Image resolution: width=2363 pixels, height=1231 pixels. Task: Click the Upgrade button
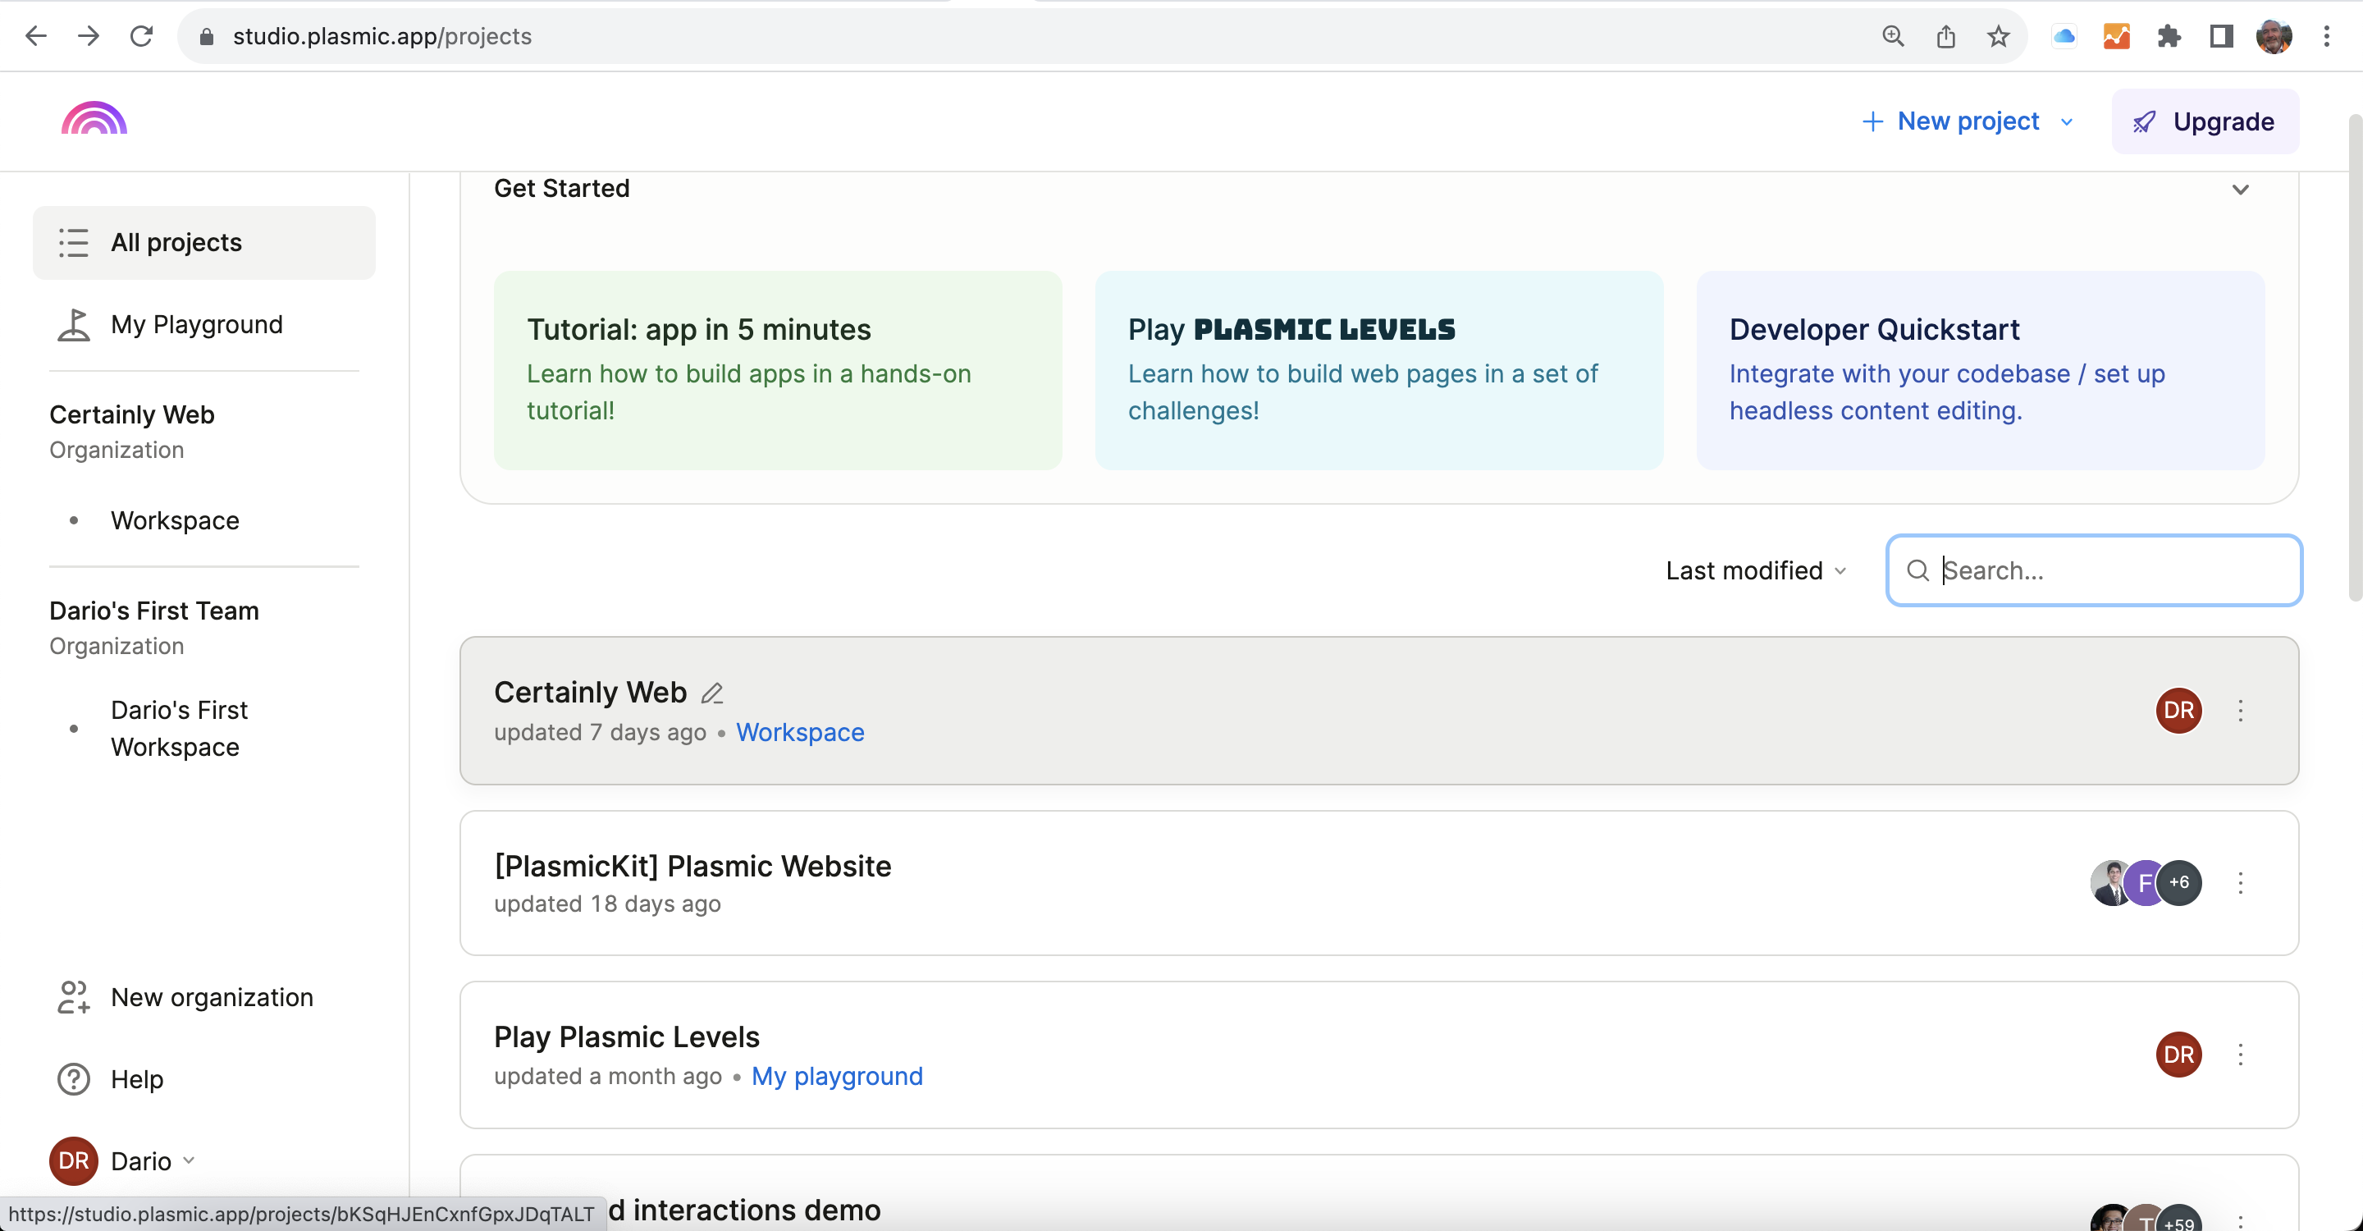point(2205,122)
